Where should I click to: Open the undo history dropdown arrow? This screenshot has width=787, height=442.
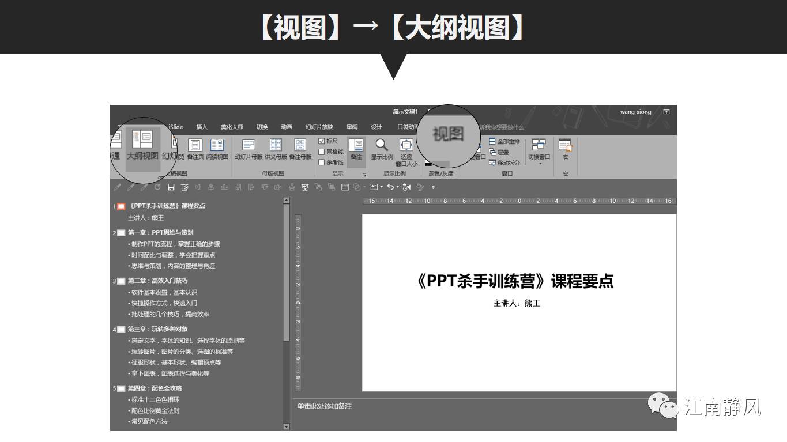[x=397, y=187]
